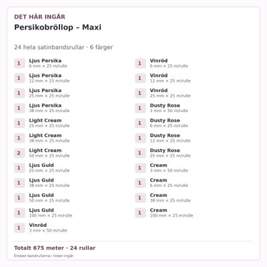Select the Dusty Rose 12 mm item

194,138
